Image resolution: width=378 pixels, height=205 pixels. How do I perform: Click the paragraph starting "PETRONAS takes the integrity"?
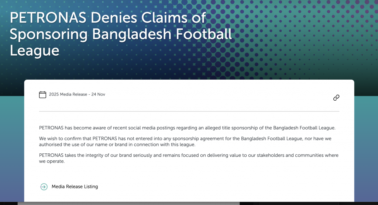click(188, 158)
